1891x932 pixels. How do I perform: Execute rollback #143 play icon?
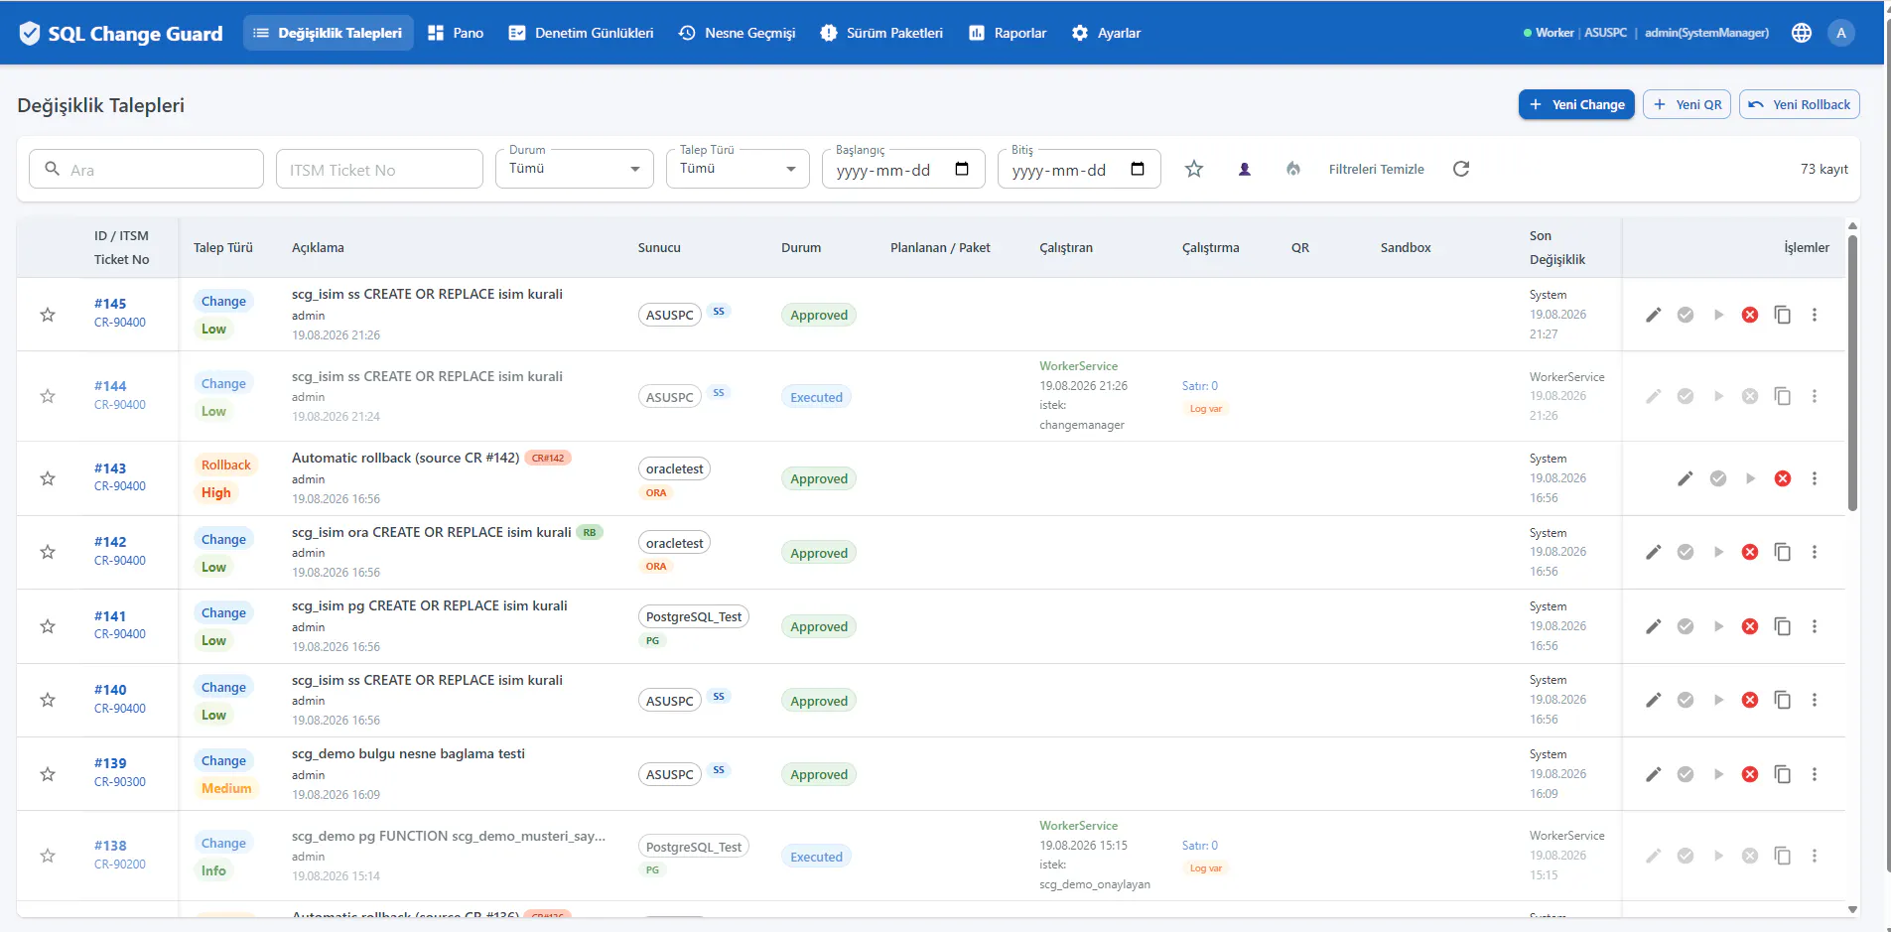pyautogui.click(x=1750, y=478)
